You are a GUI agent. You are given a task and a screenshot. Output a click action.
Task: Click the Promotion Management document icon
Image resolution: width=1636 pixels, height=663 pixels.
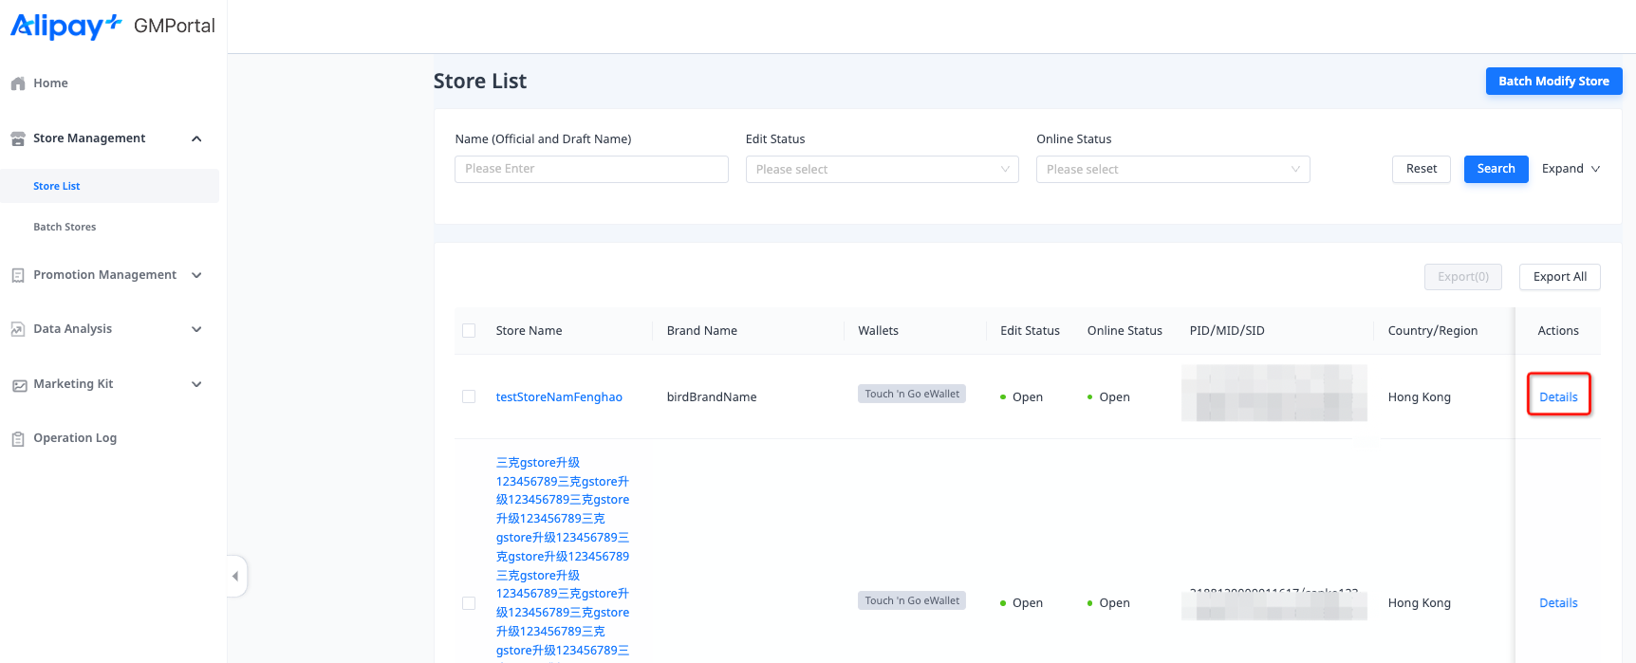coord(18,275)
